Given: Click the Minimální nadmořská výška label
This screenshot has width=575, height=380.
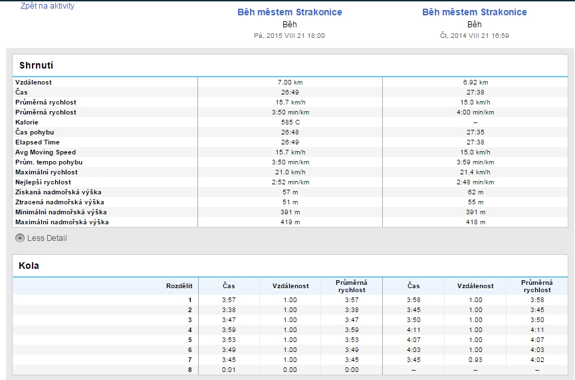Looking at the screenshot, I should click(x=61, y=212).
